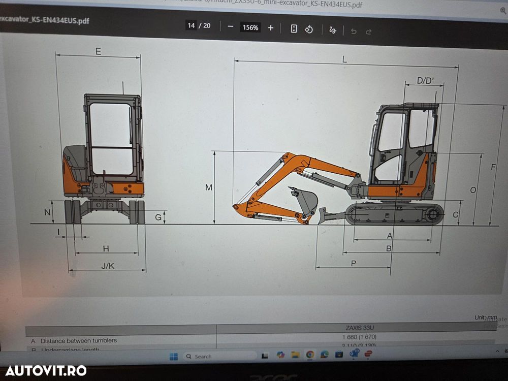The width and height of the screenshot is (508, 381).
Task: Click the 'H' dimension label under front view
Action: [106, 248]
